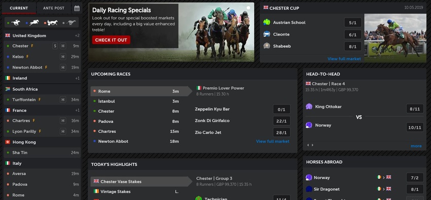Click the H icon on Chester row

(x=63, y=46)
